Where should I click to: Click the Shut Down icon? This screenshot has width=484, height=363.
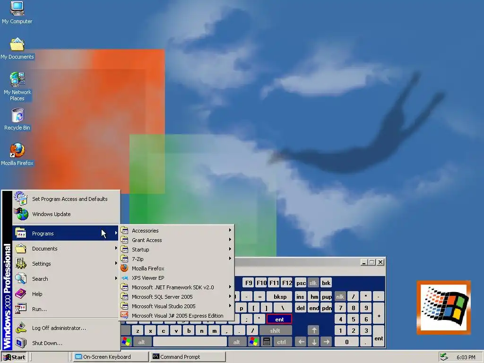(21, 343)
